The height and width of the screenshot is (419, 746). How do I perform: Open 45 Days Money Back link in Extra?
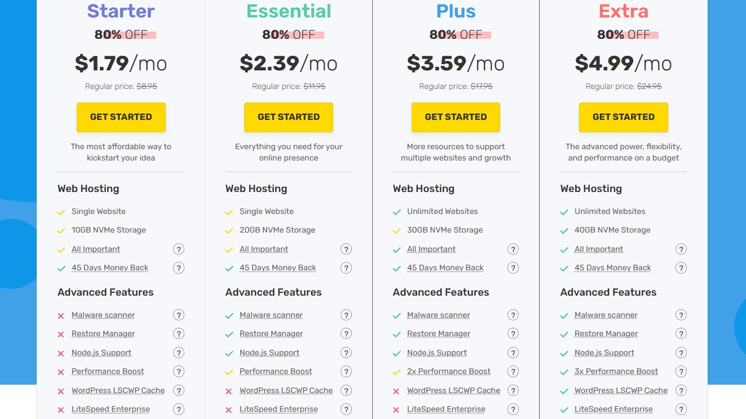click(x=612, y=268)
